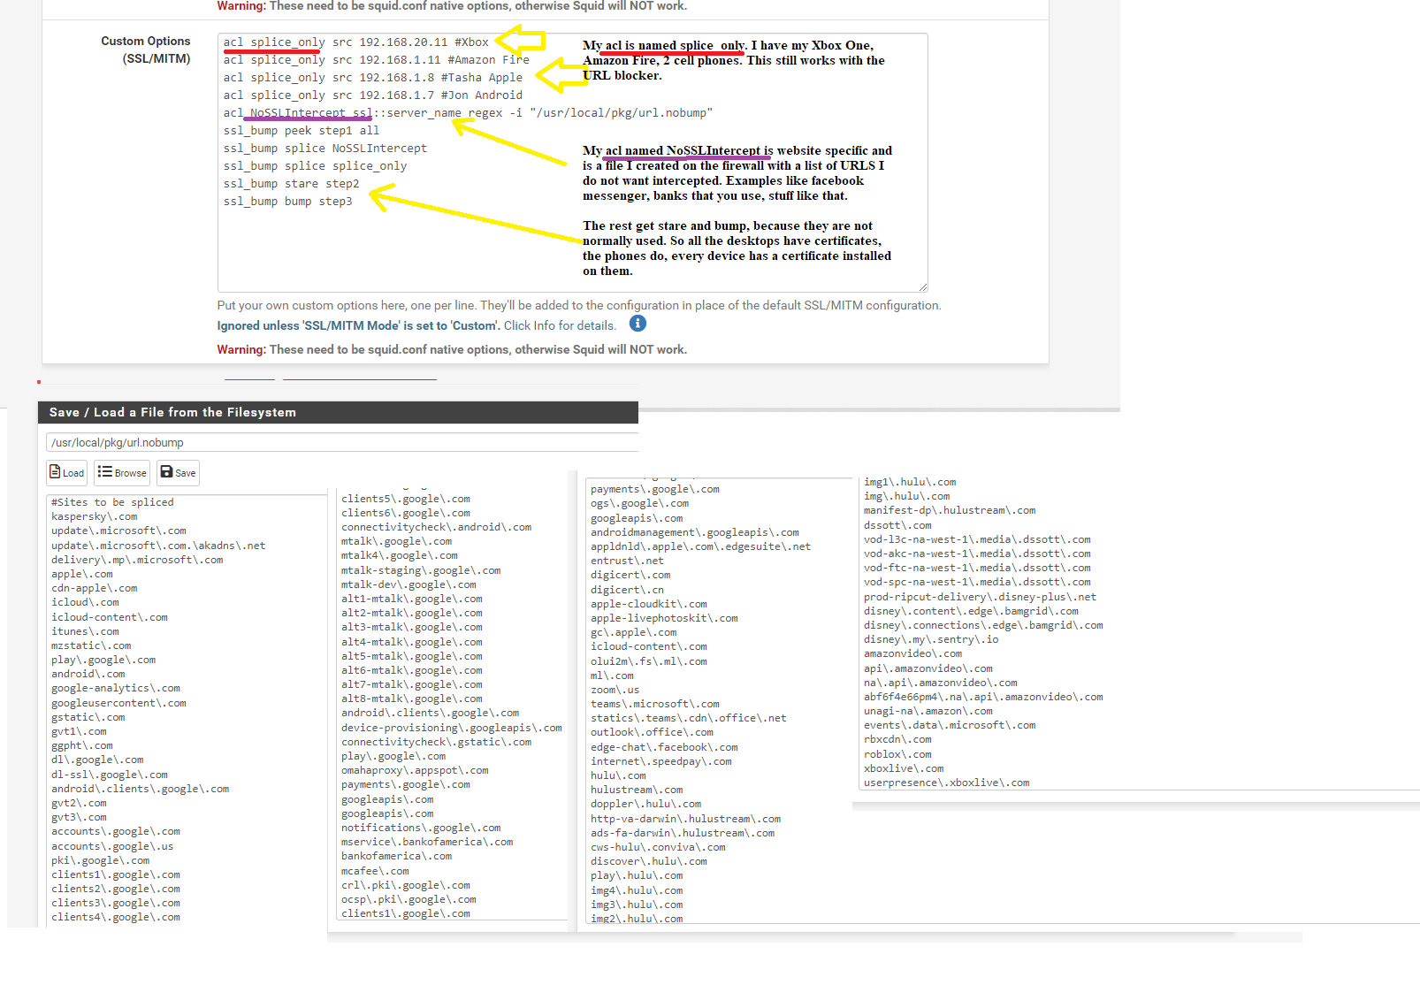Click the 'icloud\.com' entry

coord(85,602)
